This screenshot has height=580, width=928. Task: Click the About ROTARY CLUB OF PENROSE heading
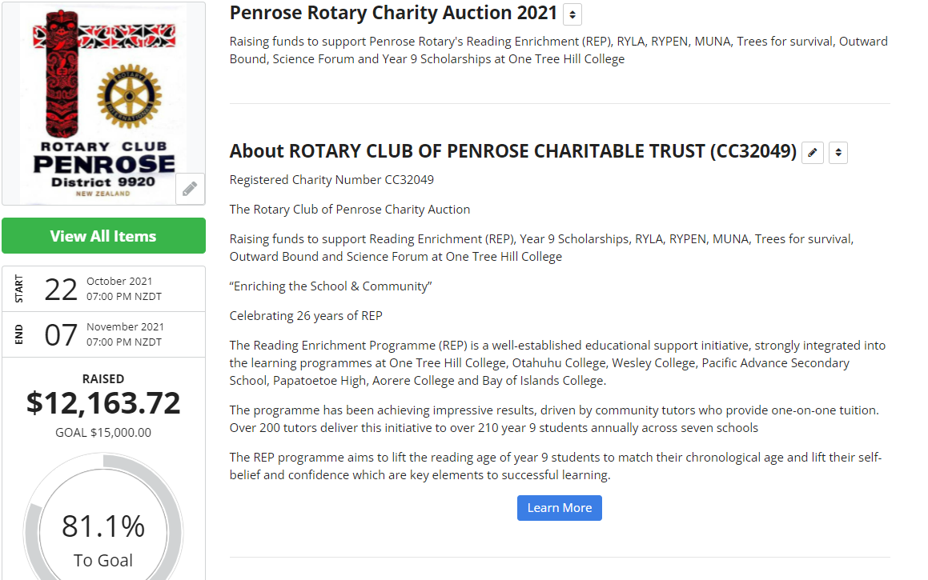click(512, 151)
